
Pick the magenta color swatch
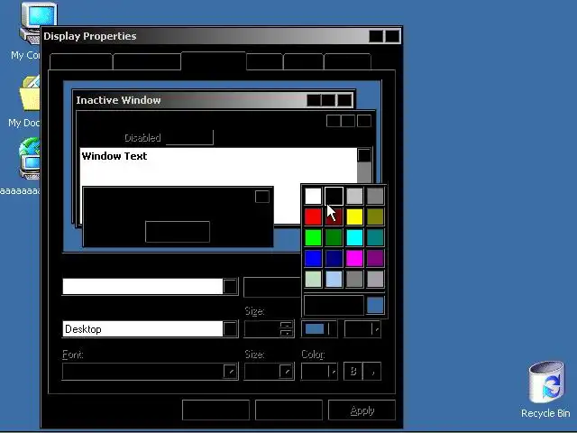pyautogui.click(x=354, y=258)
